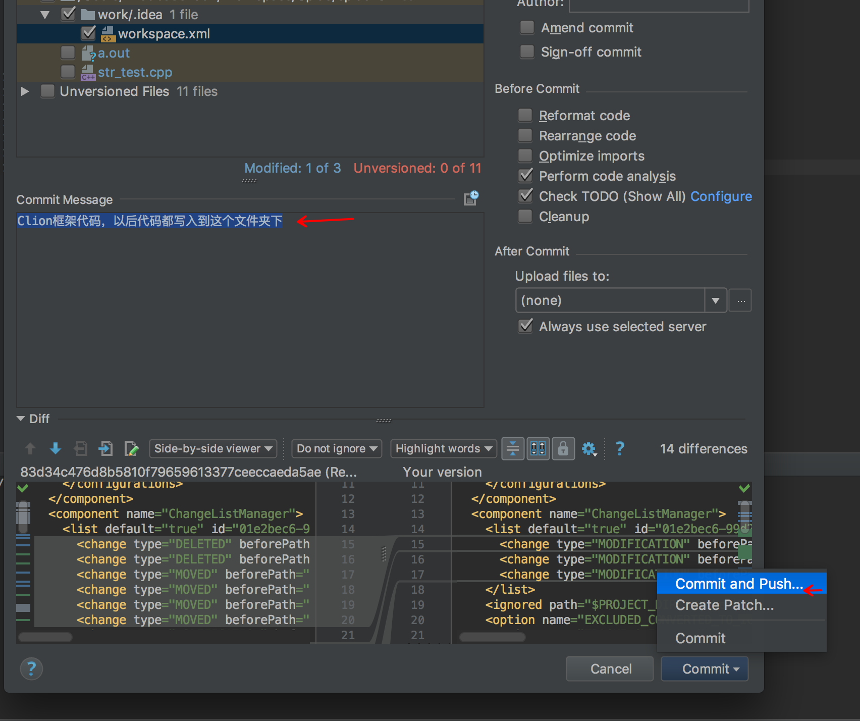The width and height of the screenshot is (860, 721).
Task: Uncheck the workspace.xml checkbox
Action: tap(88, 33)
